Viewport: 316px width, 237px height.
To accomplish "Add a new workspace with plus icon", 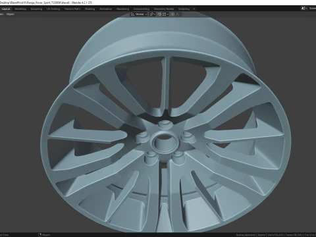I will [x=194, y=9].
